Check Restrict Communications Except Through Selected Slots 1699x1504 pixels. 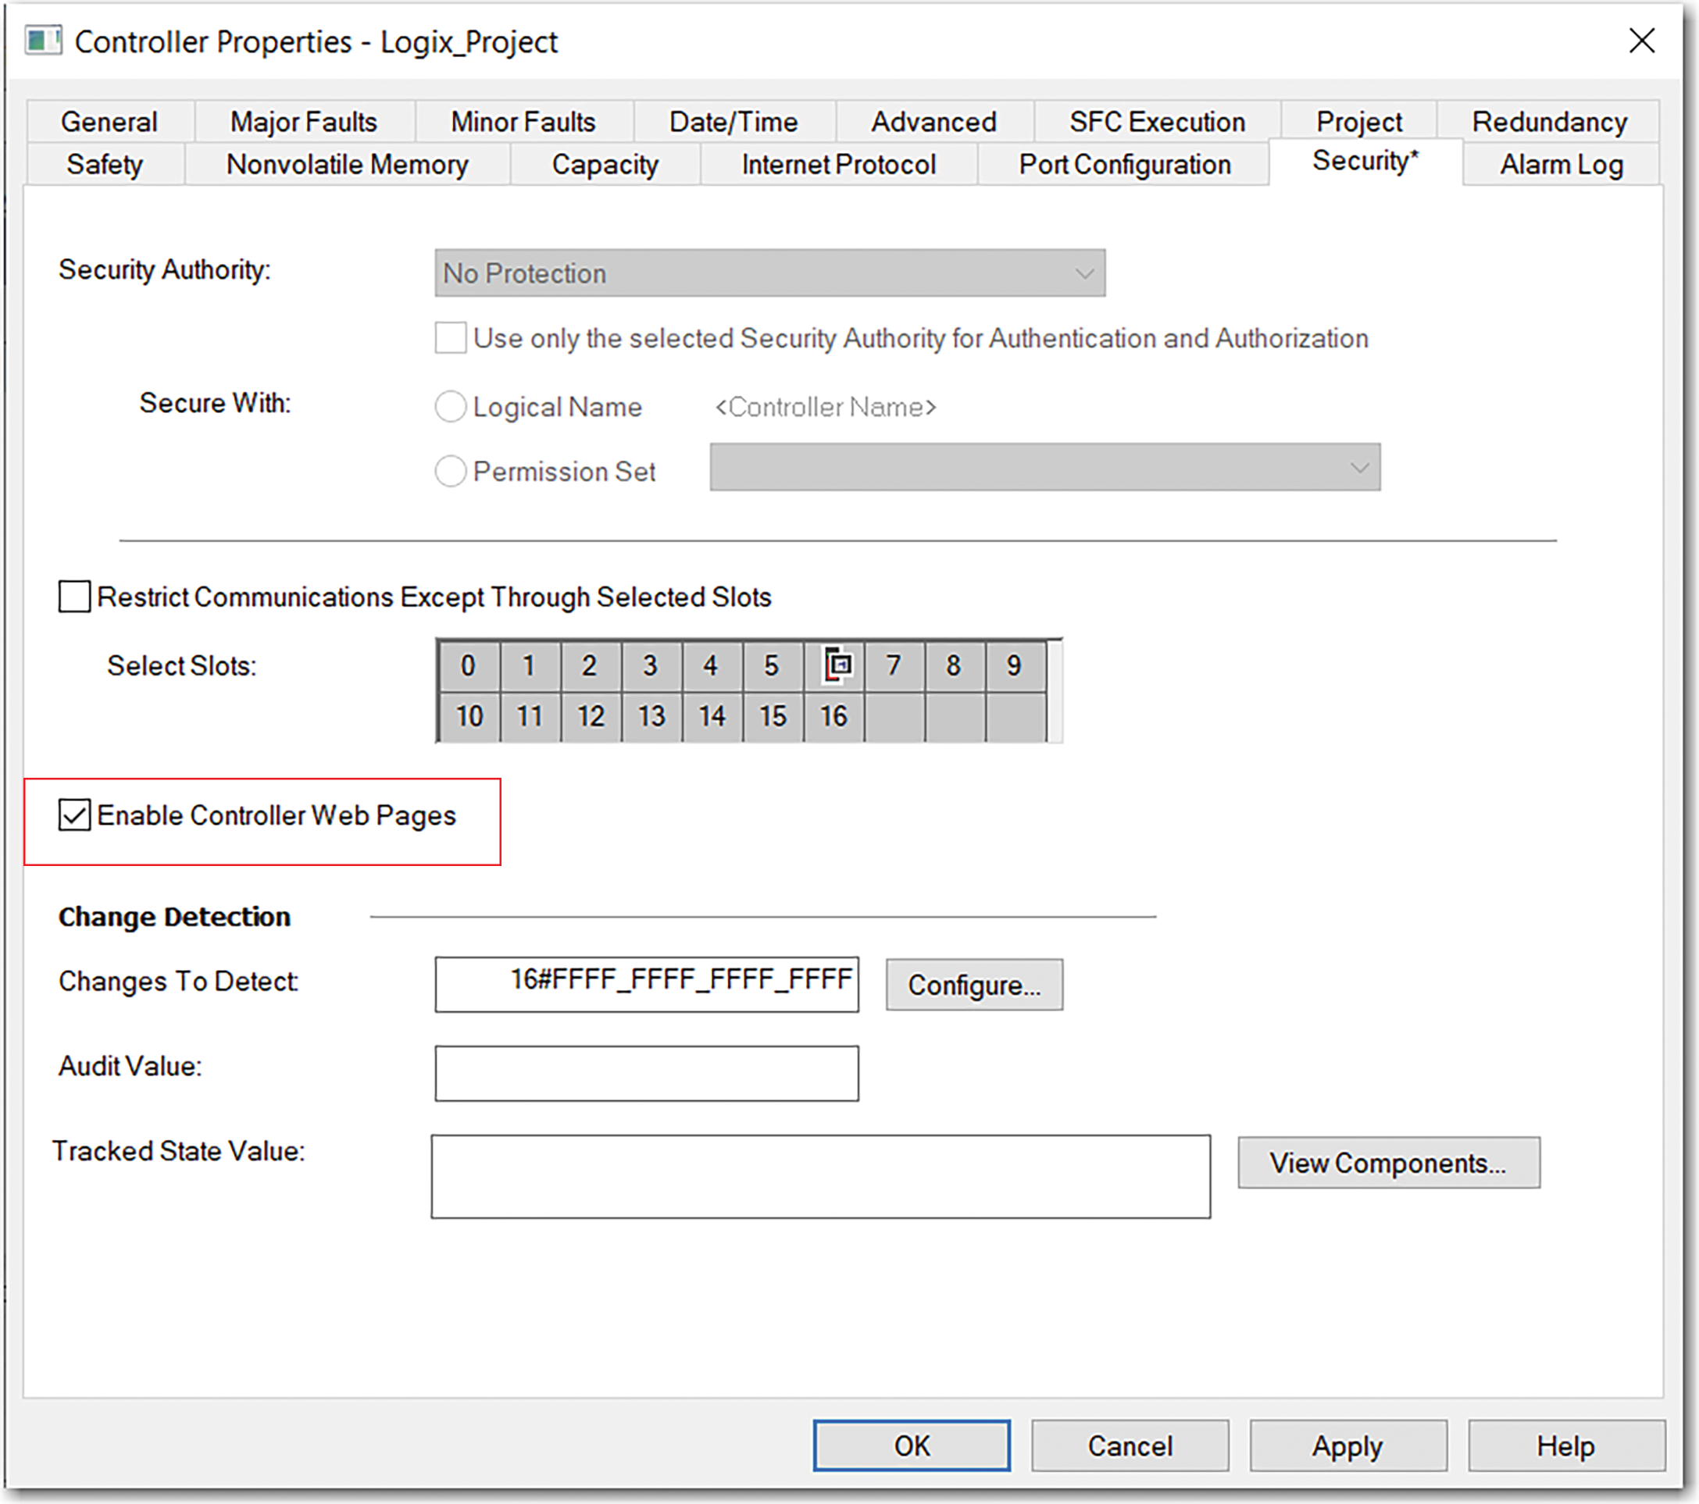click(73, 597)
